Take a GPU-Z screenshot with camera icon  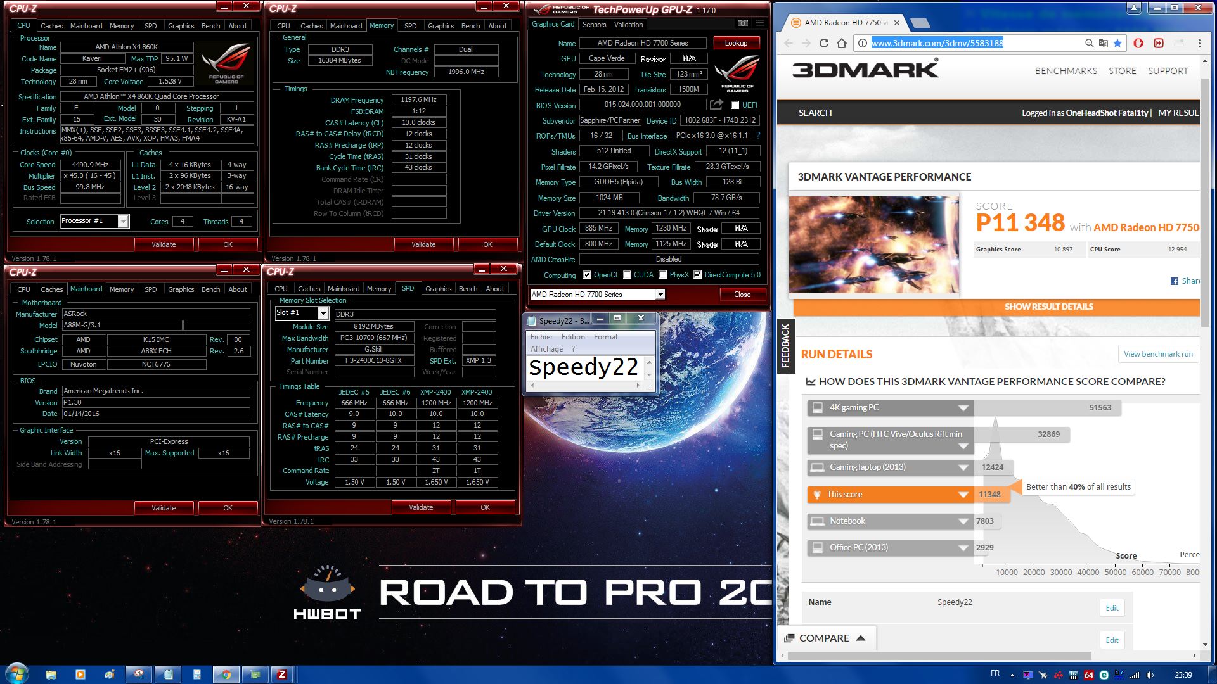743,23
